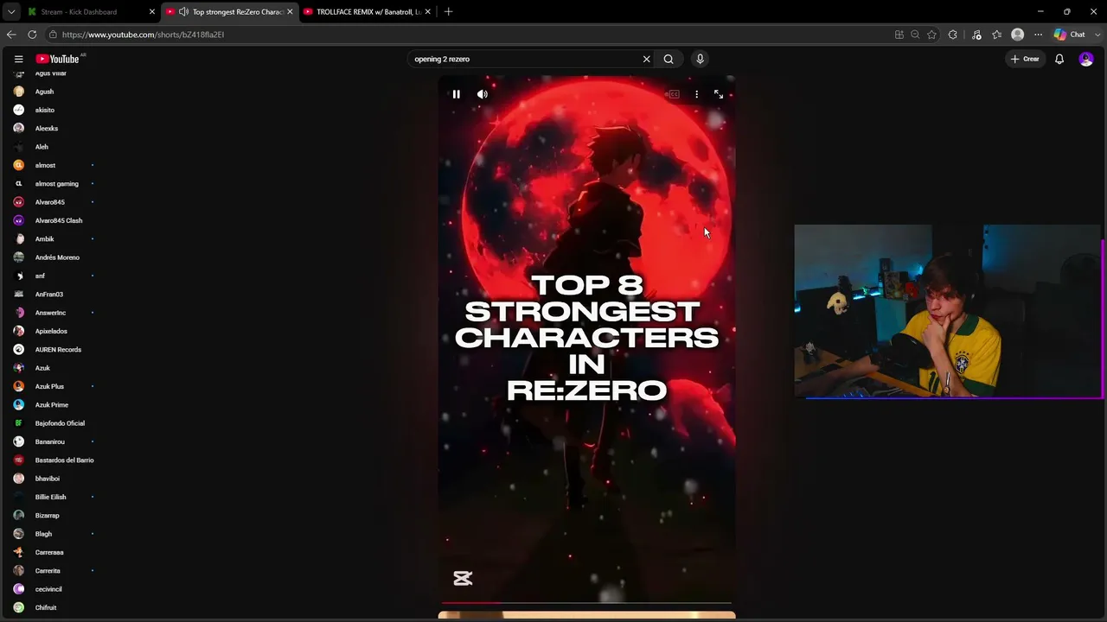The height and width of the screenshot is (622, 1107).
Task: Open the YouTube account avatar menu
Action: tap(1086, 59)
